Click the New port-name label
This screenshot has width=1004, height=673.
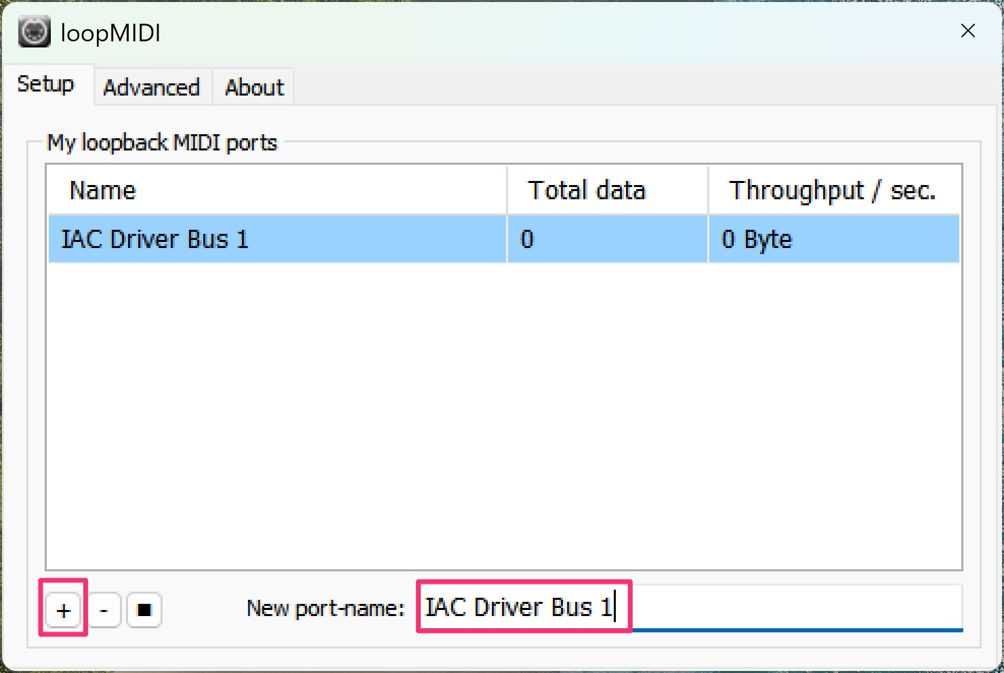point(325,609)
